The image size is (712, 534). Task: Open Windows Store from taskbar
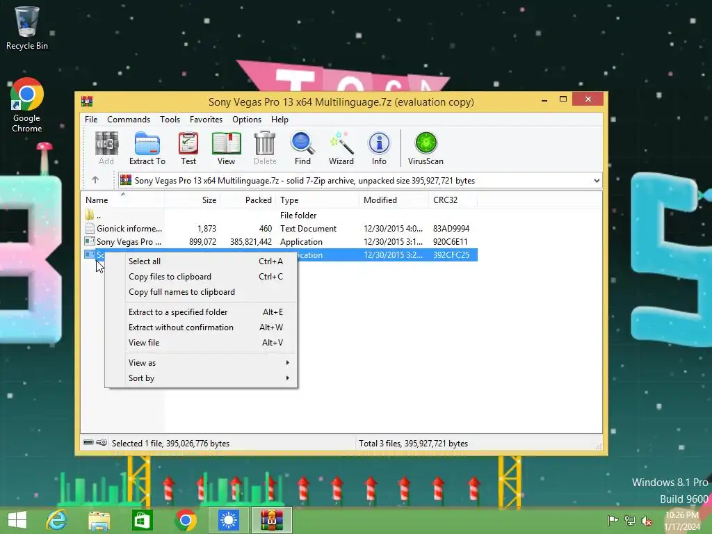142,520
